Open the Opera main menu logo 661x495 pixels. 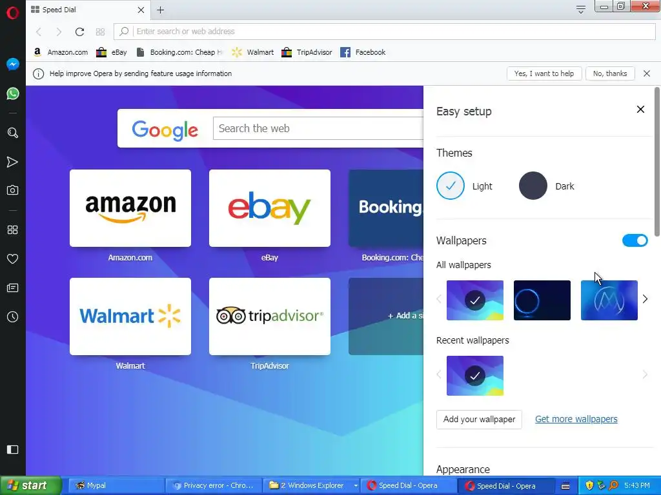(x=13, y=13)
